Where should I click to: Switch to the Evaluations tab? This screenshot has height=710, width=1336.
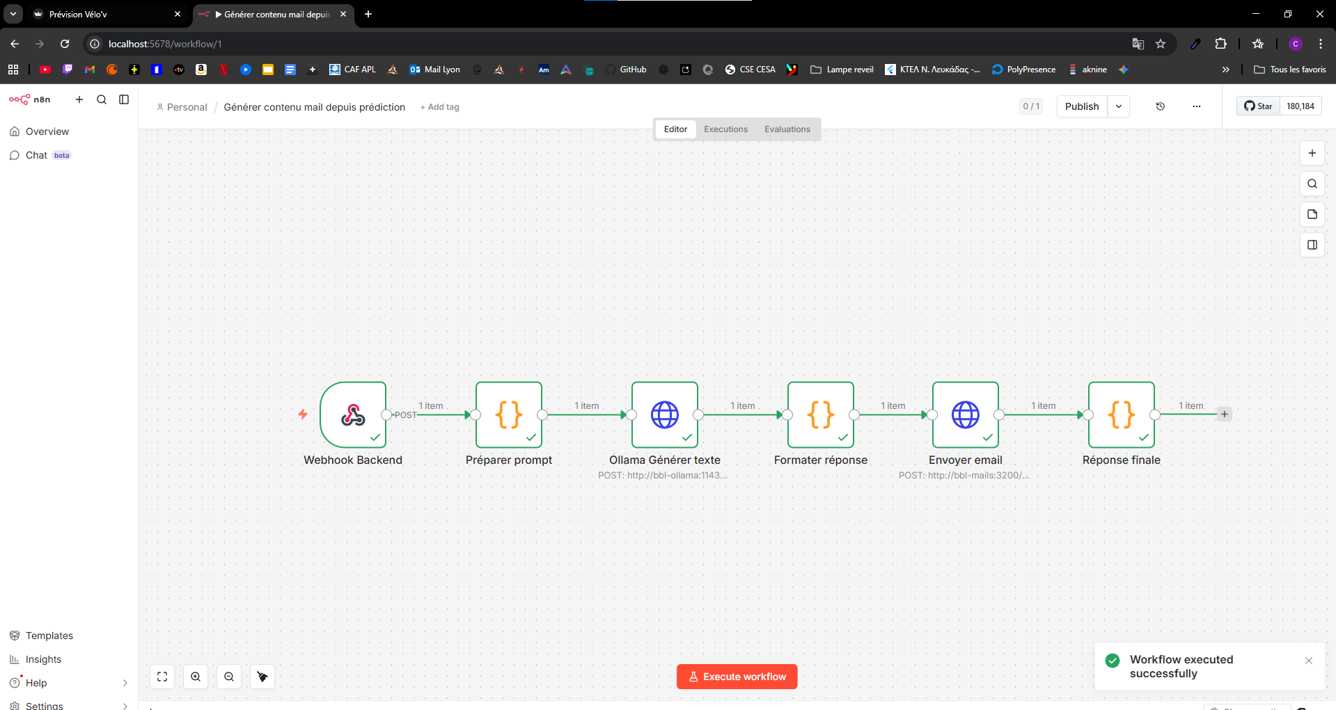(x=787, y=129)
